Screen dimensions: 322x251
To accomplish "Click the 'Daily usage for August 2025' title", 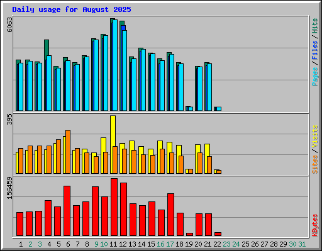I will [x=72, y=9].
